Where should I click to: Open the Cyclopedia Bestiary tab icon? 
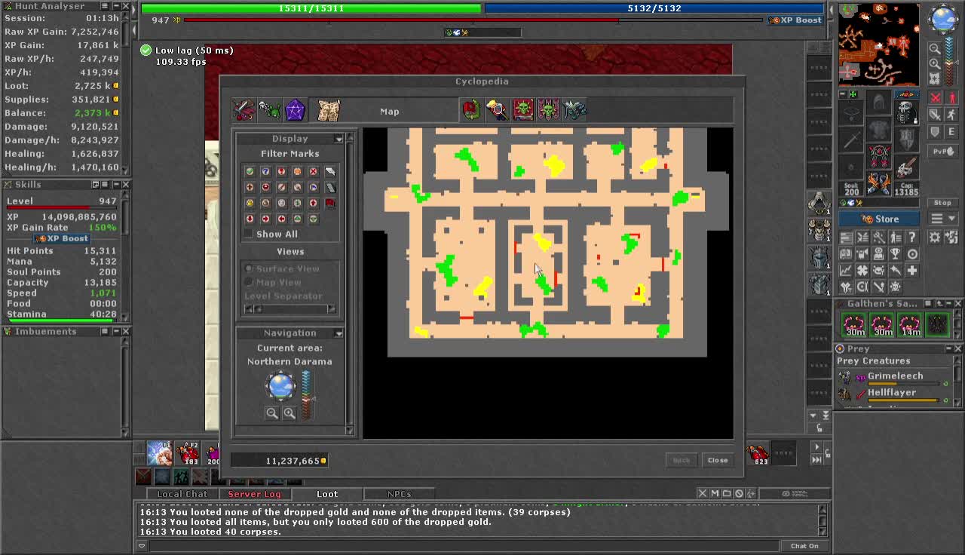(x=269, y=110)
